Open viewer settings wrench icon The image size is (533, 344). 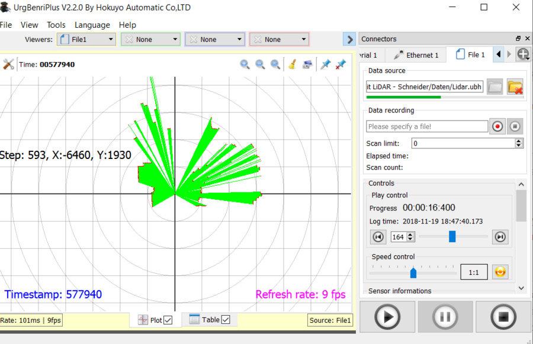tap(8, 64)
